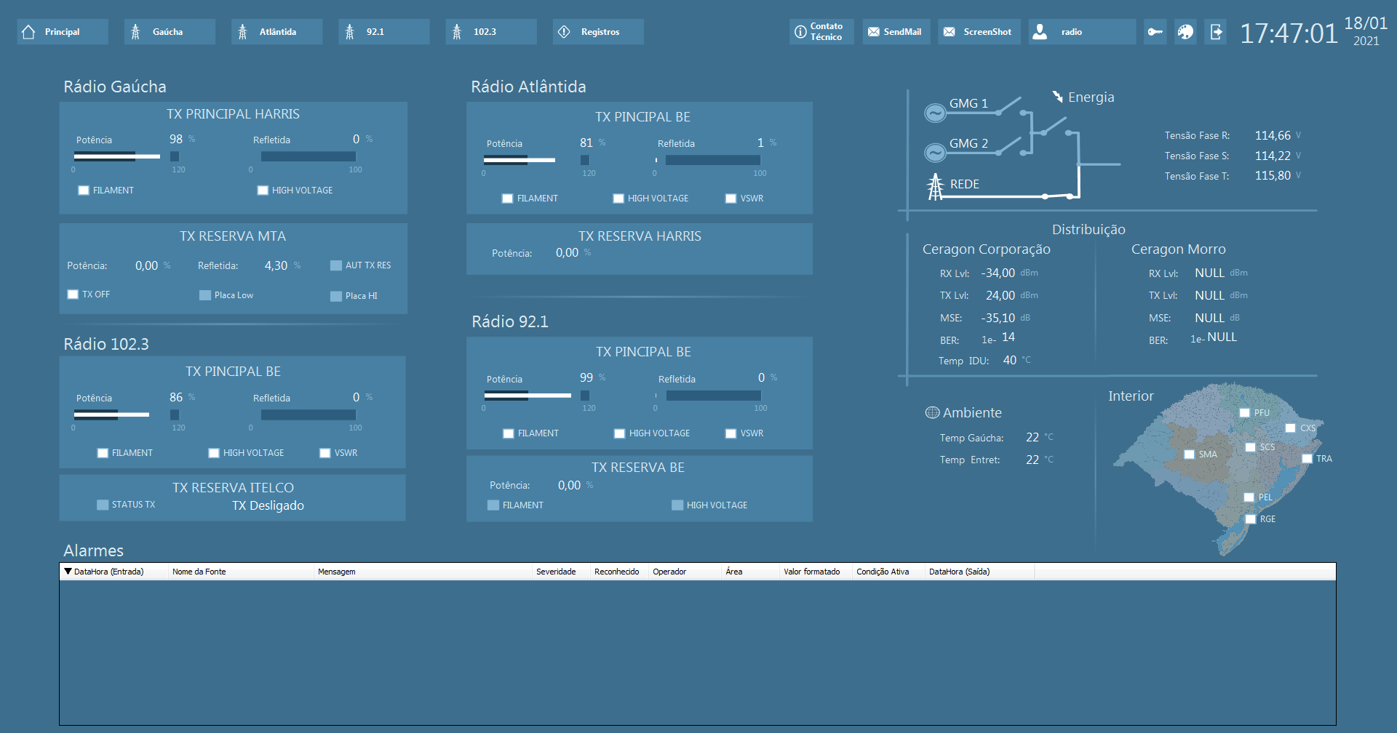The height and width of the screenshot is (733, 1397).
Task: Toggle FILAMENT in Rádio Atlântida TX PINCIPAL BE
Action: point(507,199)
